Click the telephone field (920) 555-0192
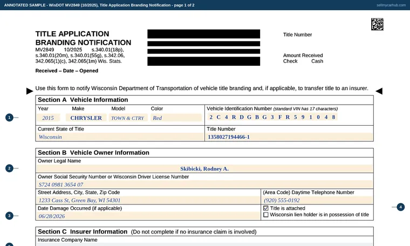This screenshot has width=410, height=246. coord(317,201)
